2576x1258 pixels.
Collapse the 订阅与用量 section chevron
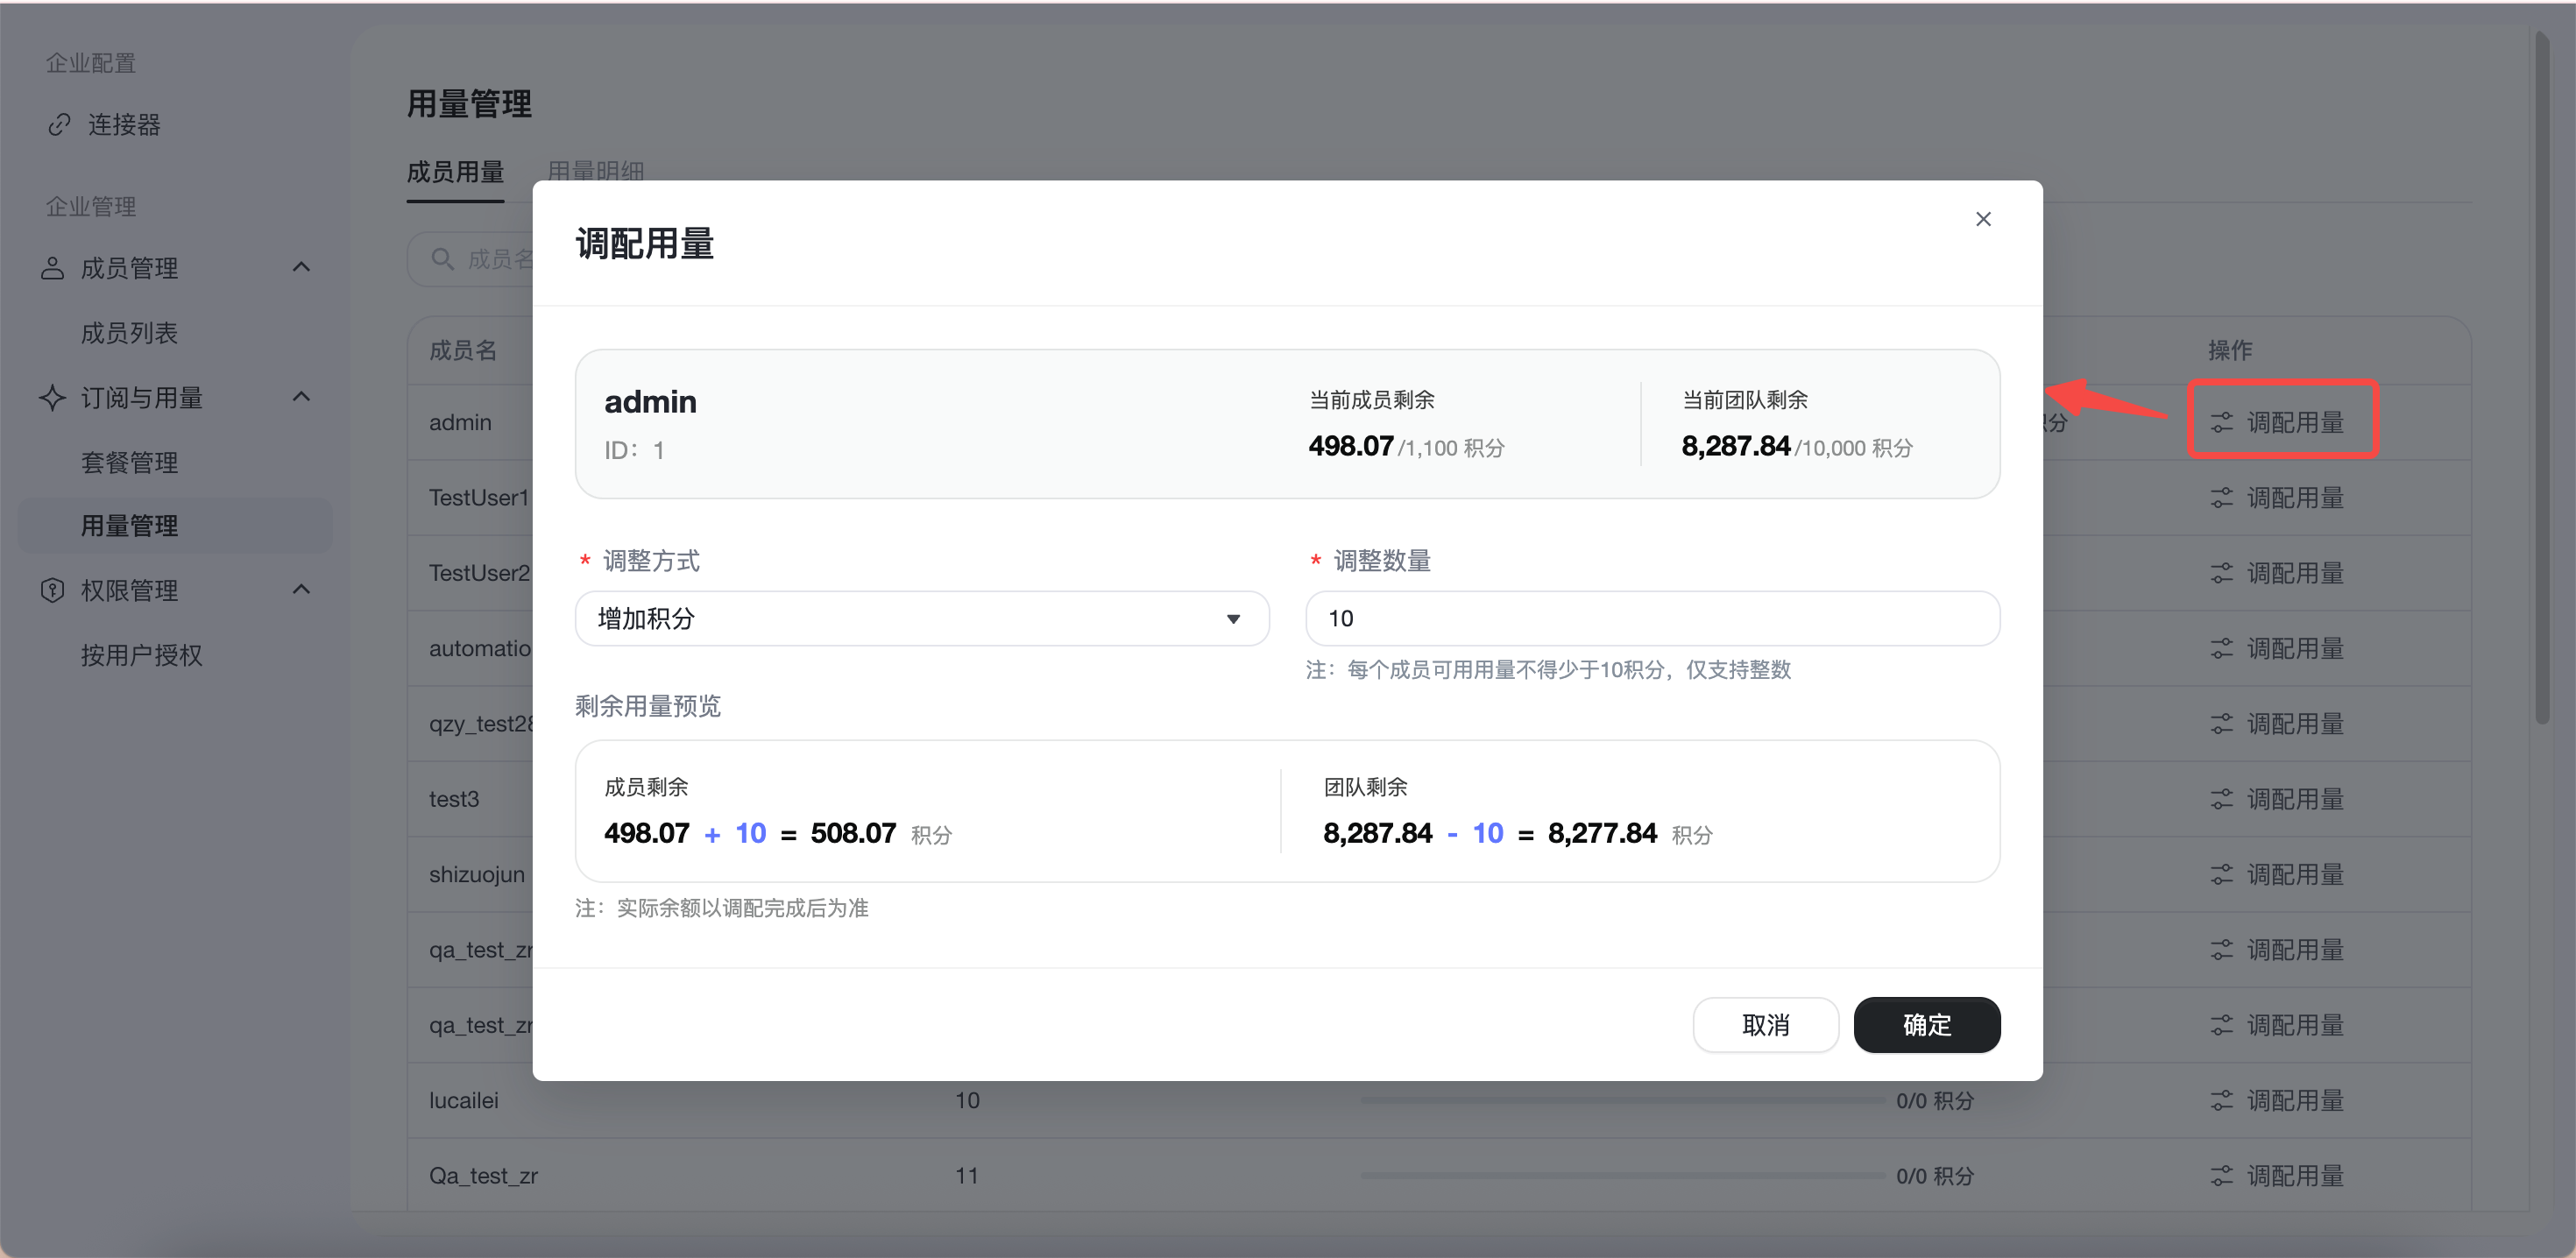coord(301,397)
